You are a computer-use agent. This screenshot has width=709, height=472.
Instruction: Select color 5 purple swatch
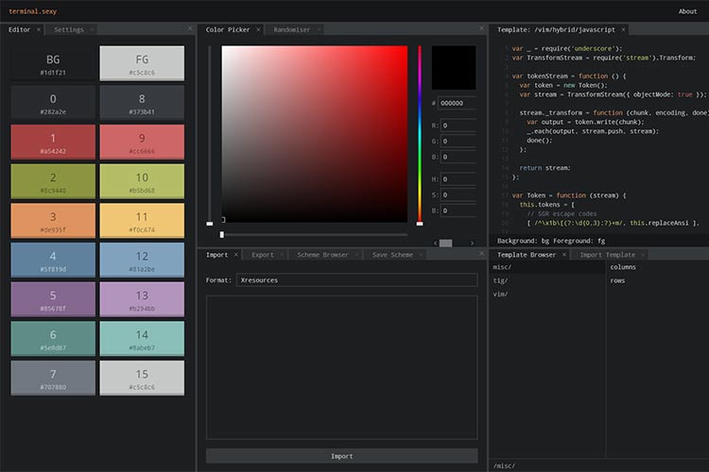click(x=53, y=299)
